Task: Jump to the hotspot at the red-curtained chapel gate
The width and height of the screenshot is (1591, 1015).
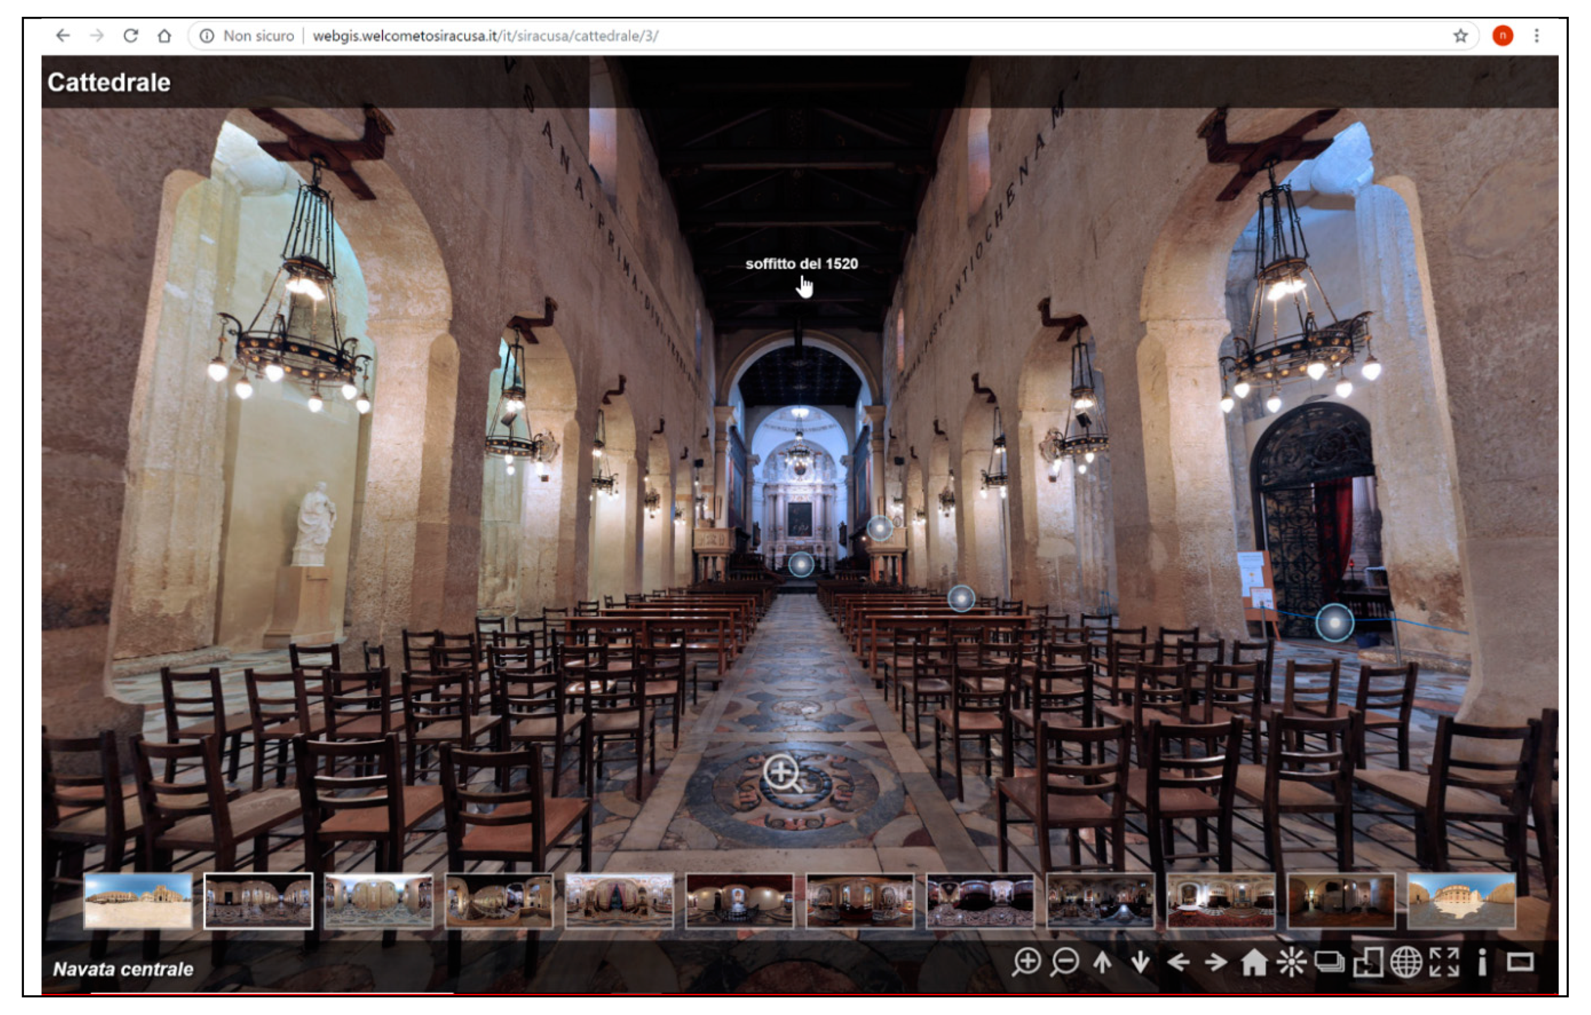Action: (x=1334, y=622)
